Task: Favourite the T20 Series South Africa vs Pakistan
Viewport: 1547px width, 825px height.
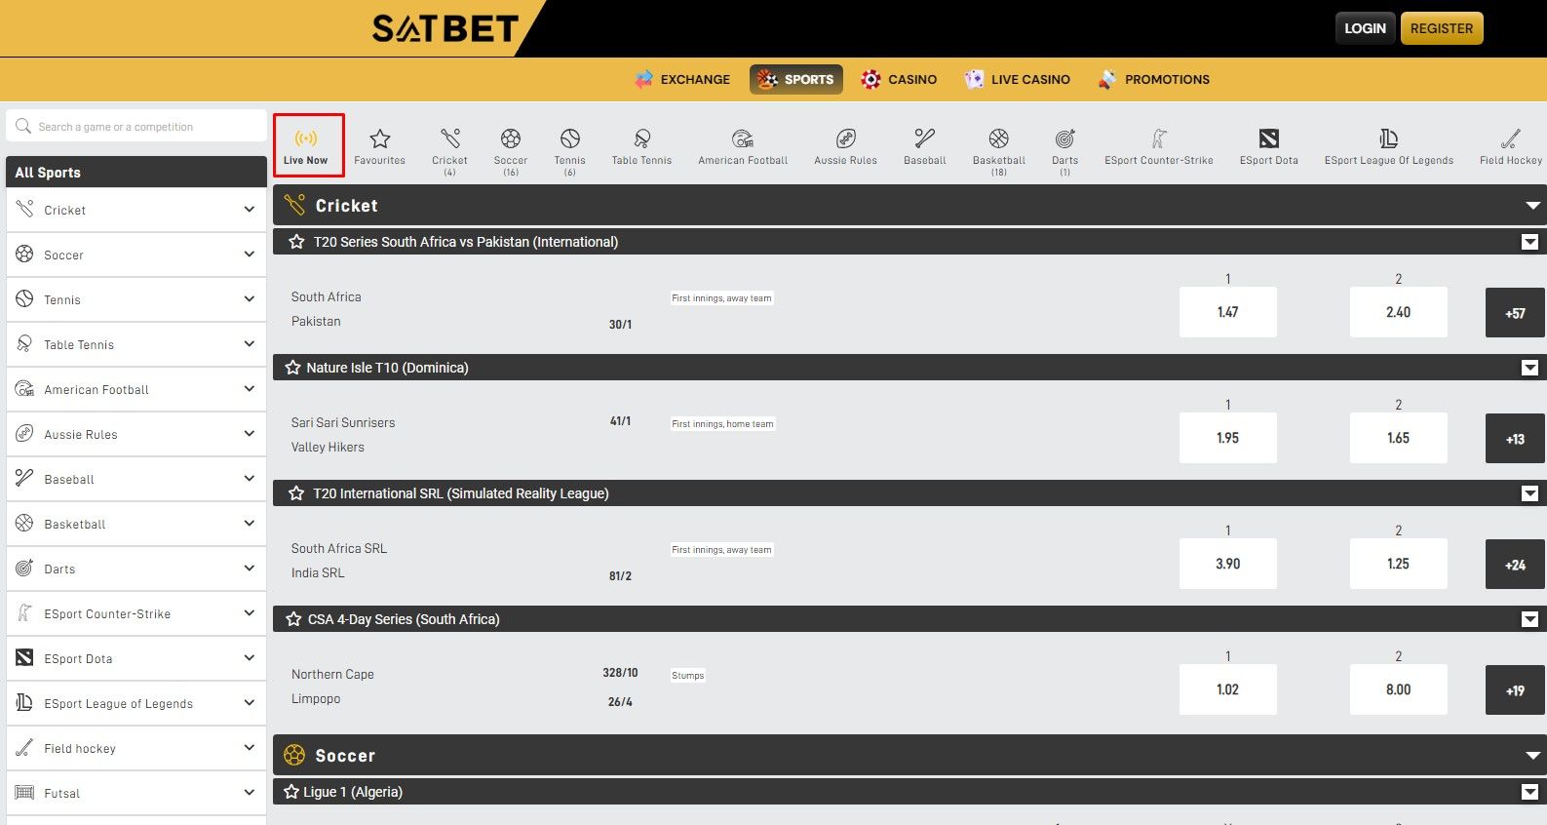Action: (x=296, y=242)
